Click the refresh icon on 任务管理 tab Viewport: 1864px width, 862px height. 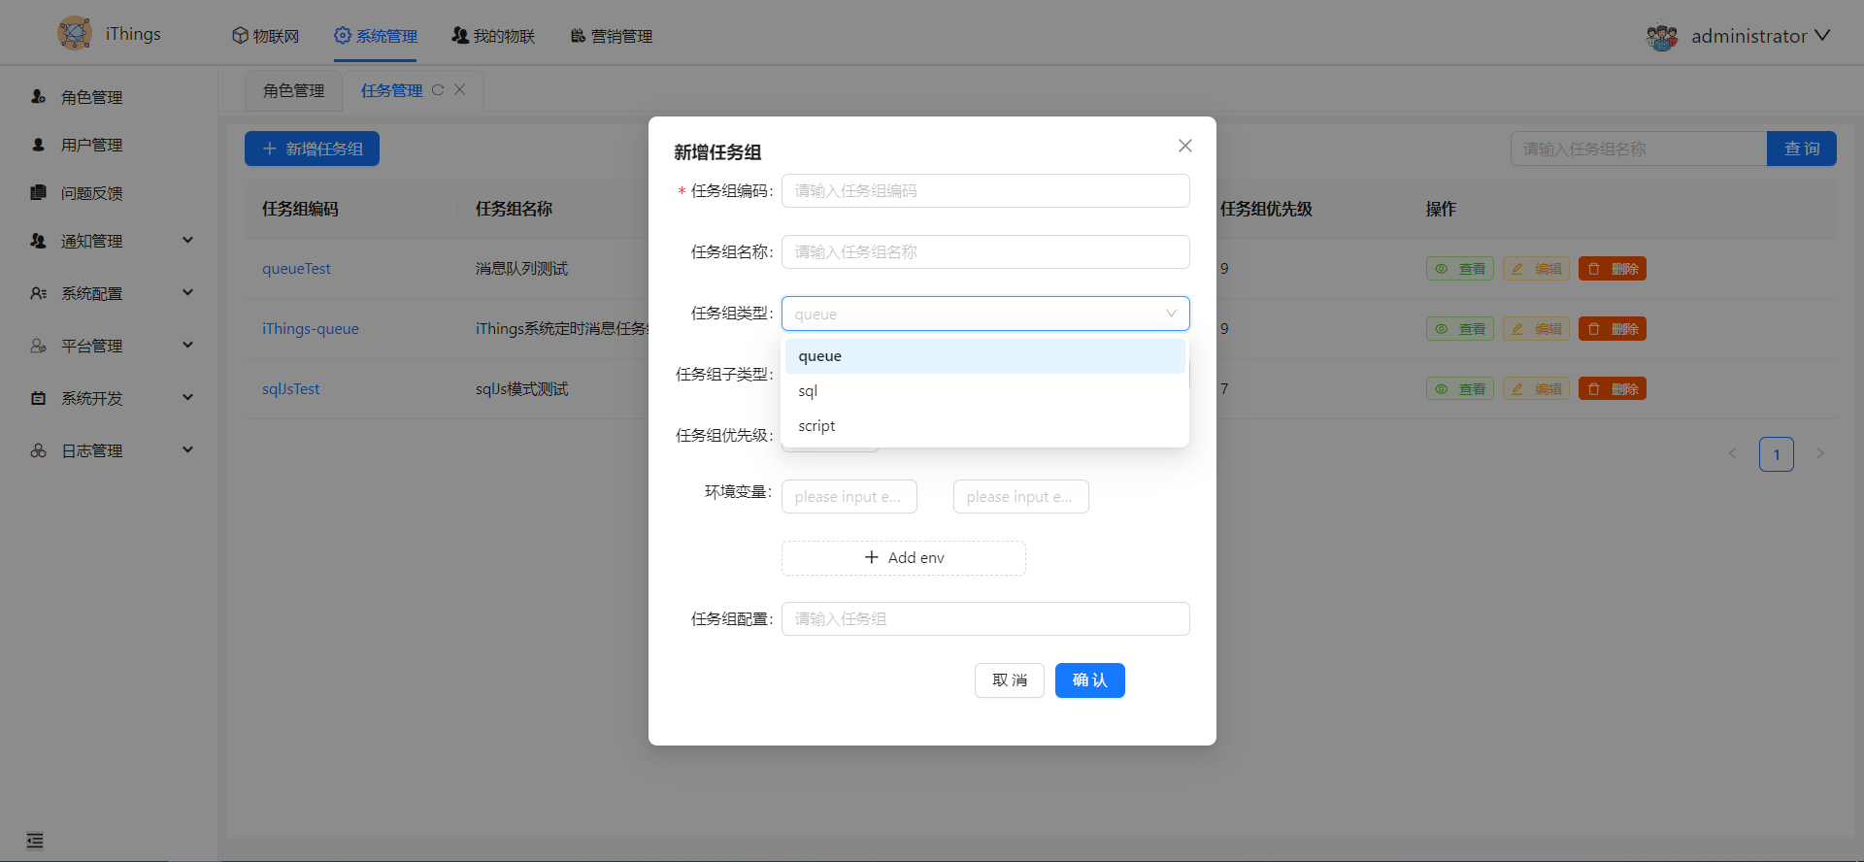tap(438, 90)
